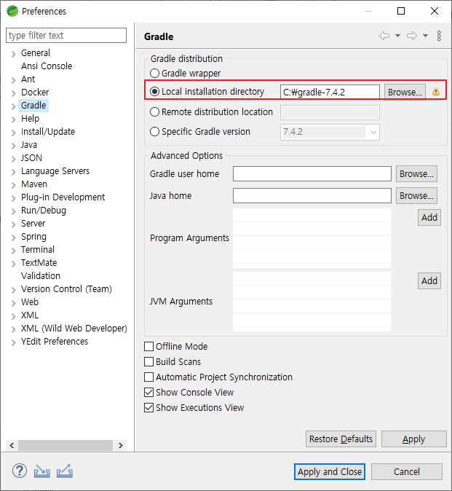Open the forward history dropdown arrow
The height and width of the screenshot is (491, 452).
tap(425, 36)
